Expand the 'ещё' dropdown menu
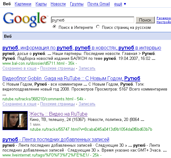This screenshot has height=158, width=171. pos(120,4)
